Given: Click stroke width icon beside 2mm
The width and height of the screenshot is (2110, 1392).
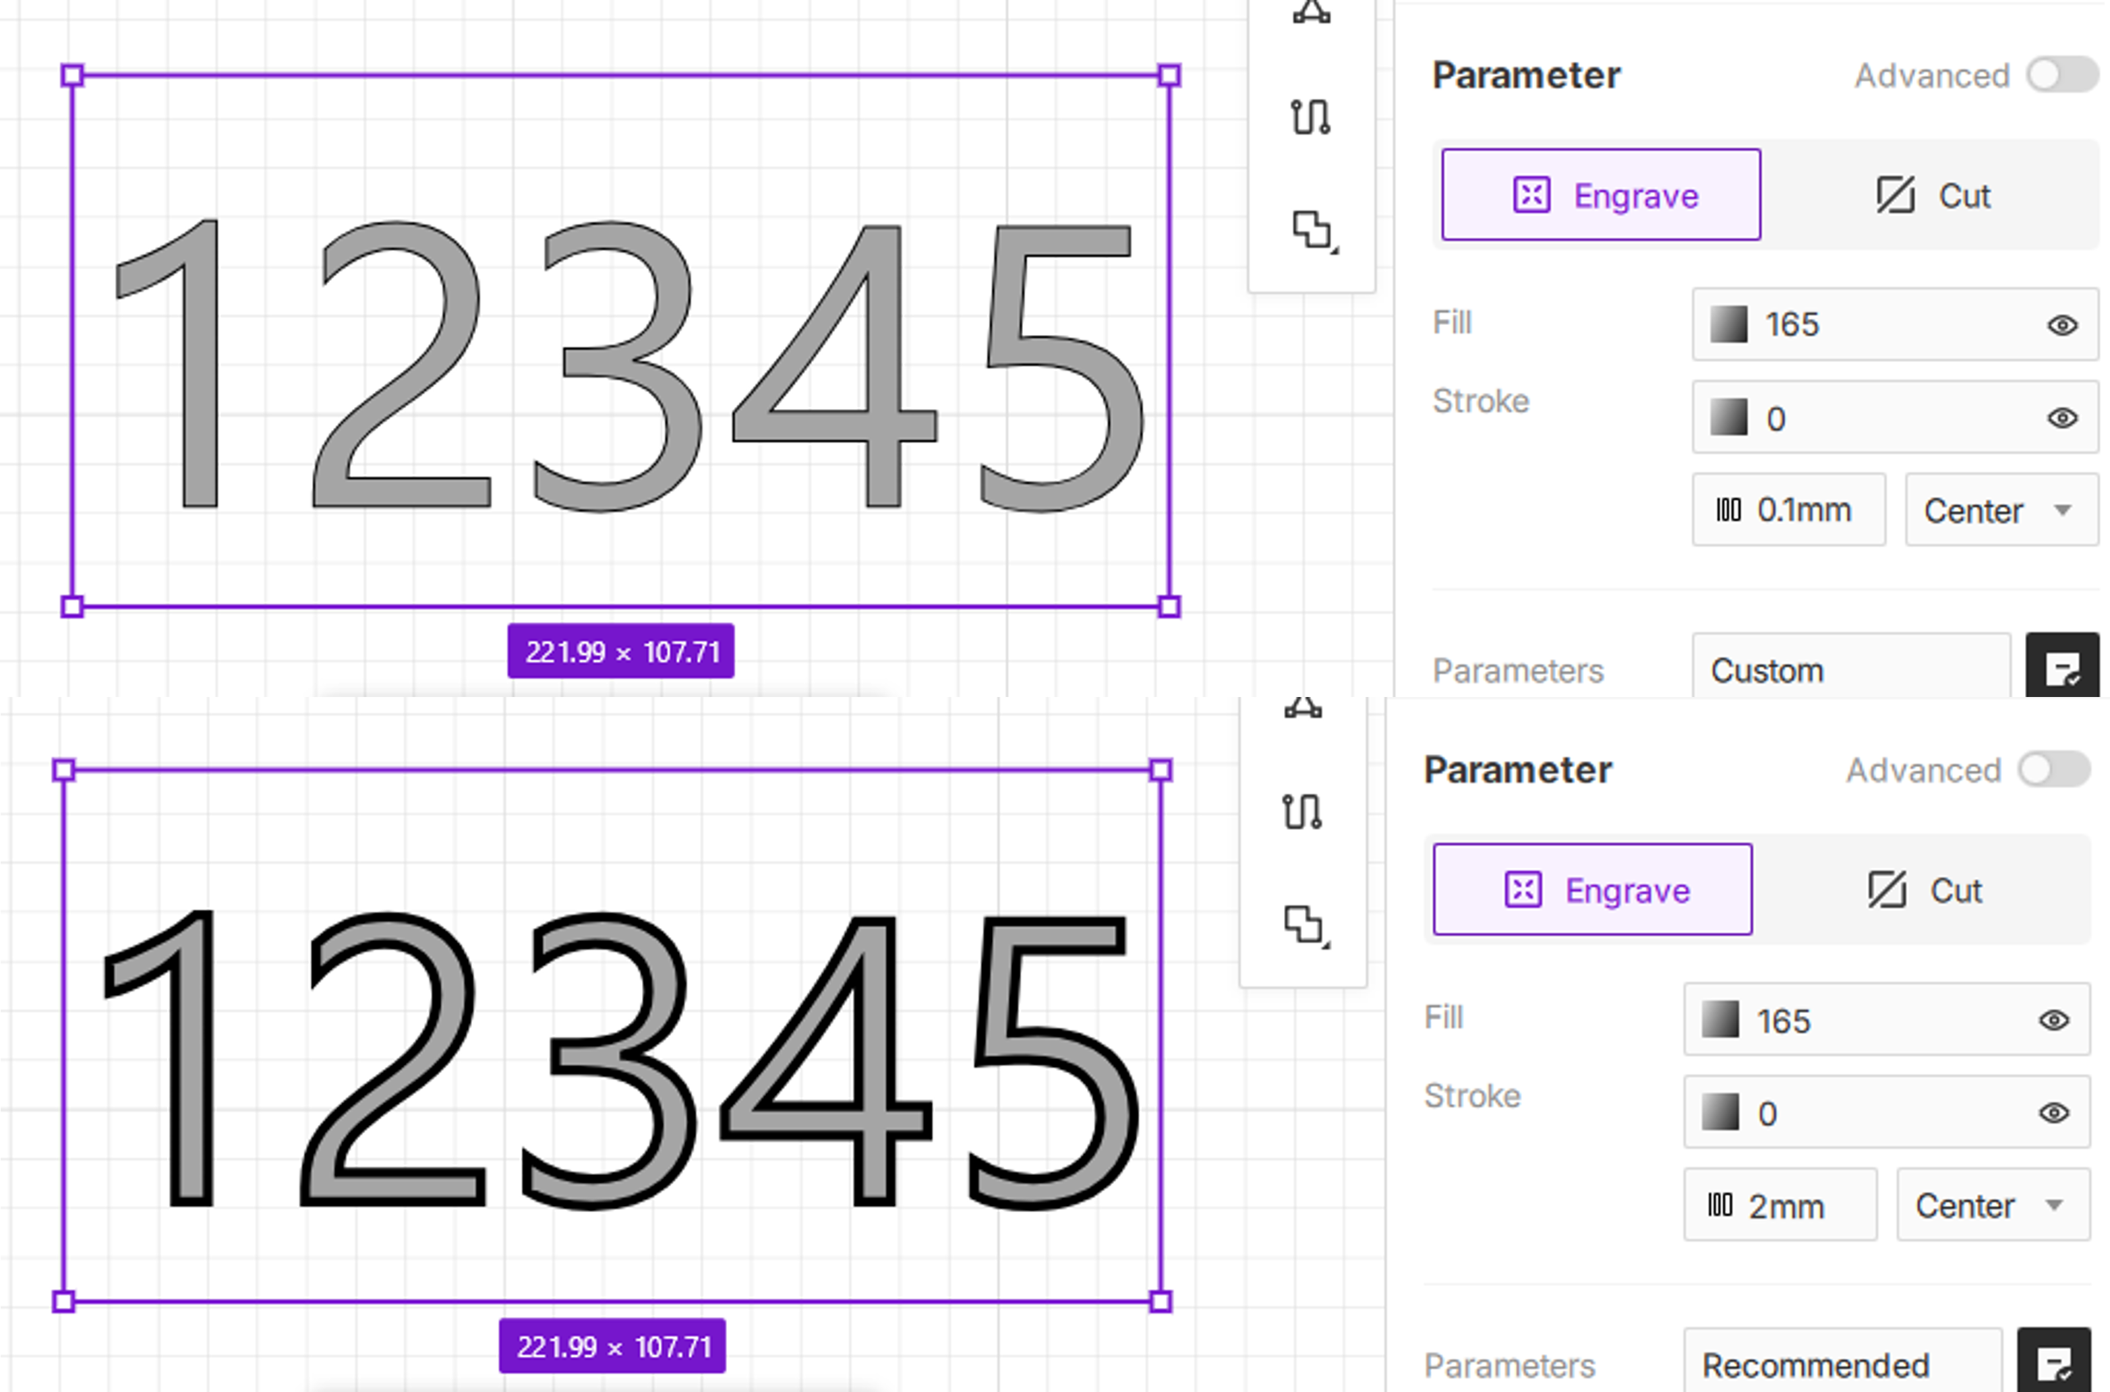Looking at the screenshot, I should (x=1720, y=1205).
